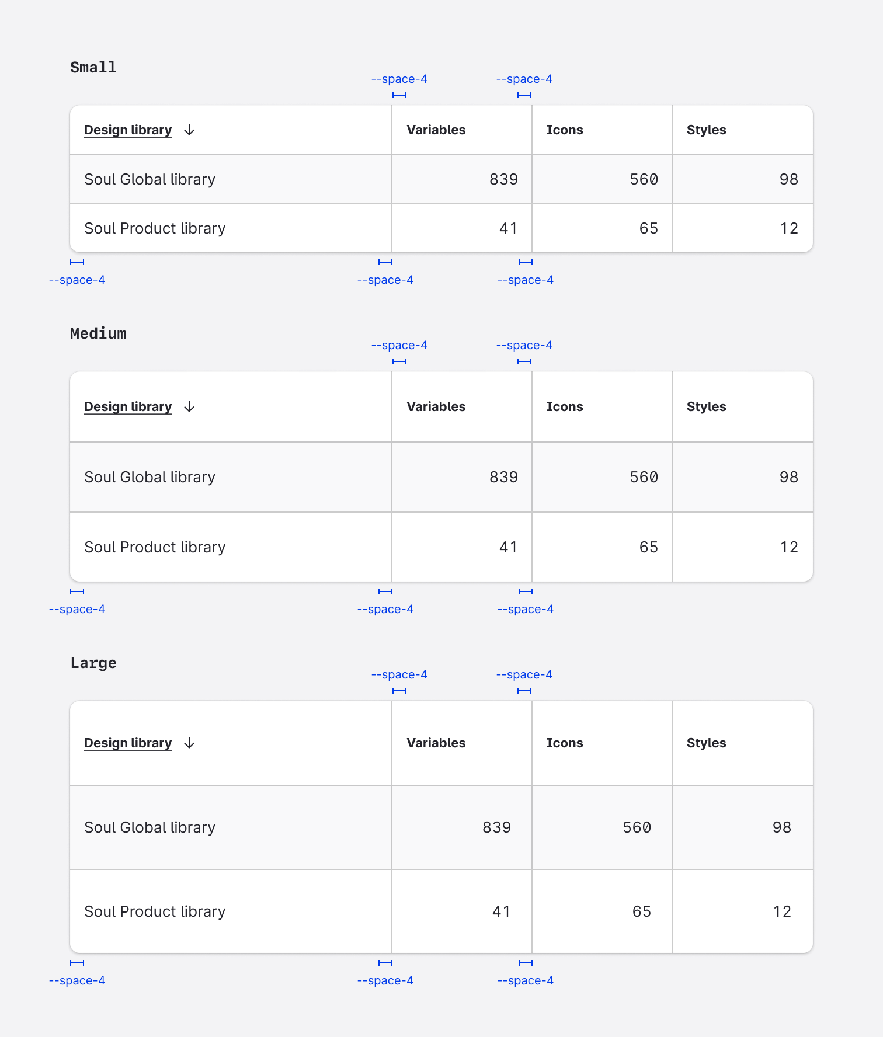Click Soul Product library row in Small table

point(155,228)
